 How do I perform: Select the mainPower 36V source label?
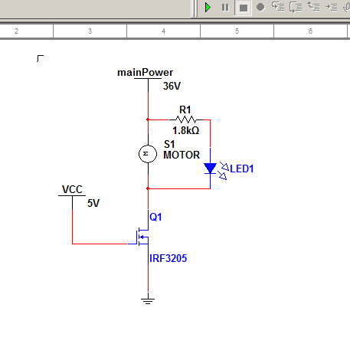point(145,73)
